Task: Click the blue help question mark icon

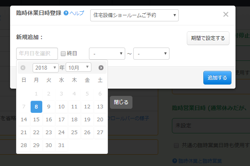Action: click(66, 13)
